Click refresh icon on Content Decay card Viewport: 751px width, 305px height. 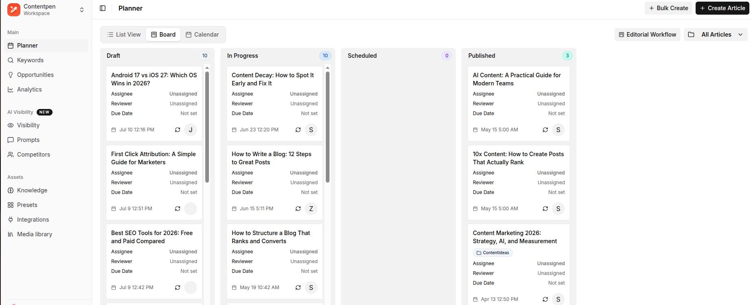coord(298,130)
